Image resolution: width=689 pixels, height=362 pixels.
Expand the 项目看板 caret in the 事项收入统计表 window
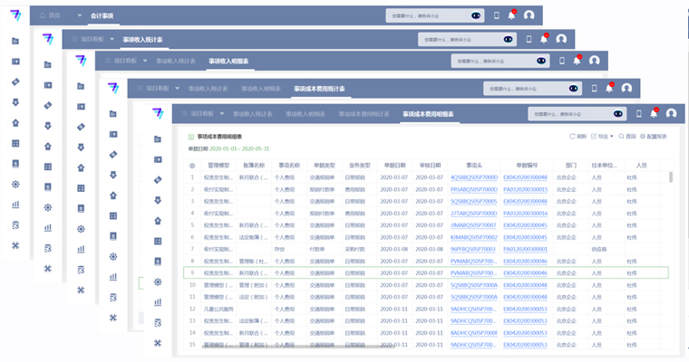(112, 39)
